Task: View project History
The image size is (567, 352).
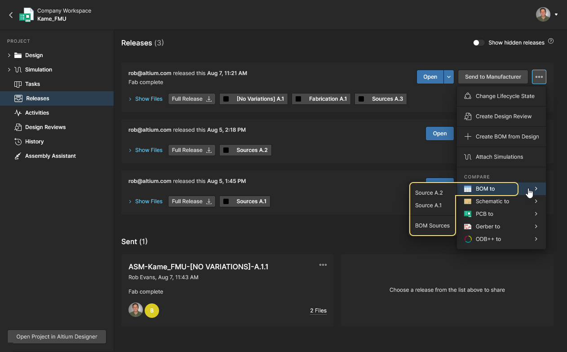Action: pyautogui.click(x=34, y=142)
